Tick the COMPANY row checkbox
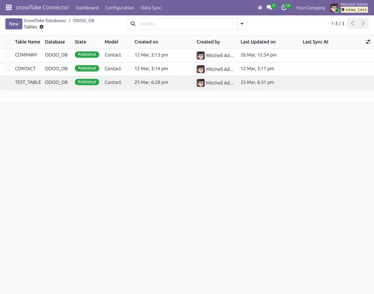The width and height of the screenshot is (374, 294). pos(8,55)
